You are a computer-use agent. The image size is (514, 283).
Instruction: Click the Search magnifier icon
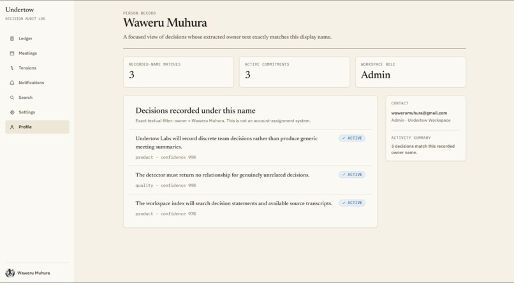pos(12,98)
